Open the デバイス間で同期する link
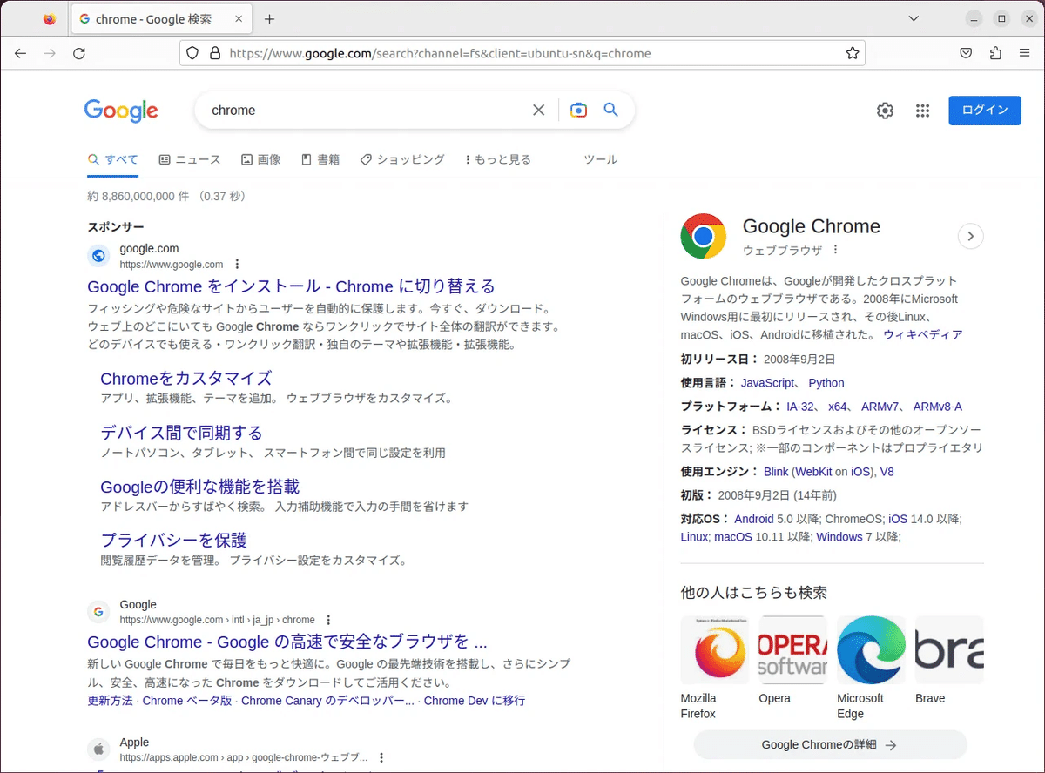The width and height of the screenshot is (1045, 773). [x=181, y=433]
